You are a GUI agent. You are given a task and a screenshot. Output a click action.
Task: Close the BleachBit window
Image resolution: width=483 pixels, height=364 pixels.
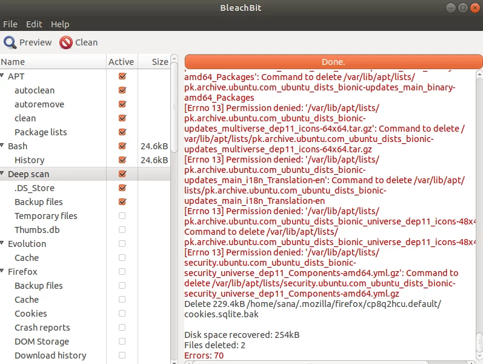[x=475, y=8]
